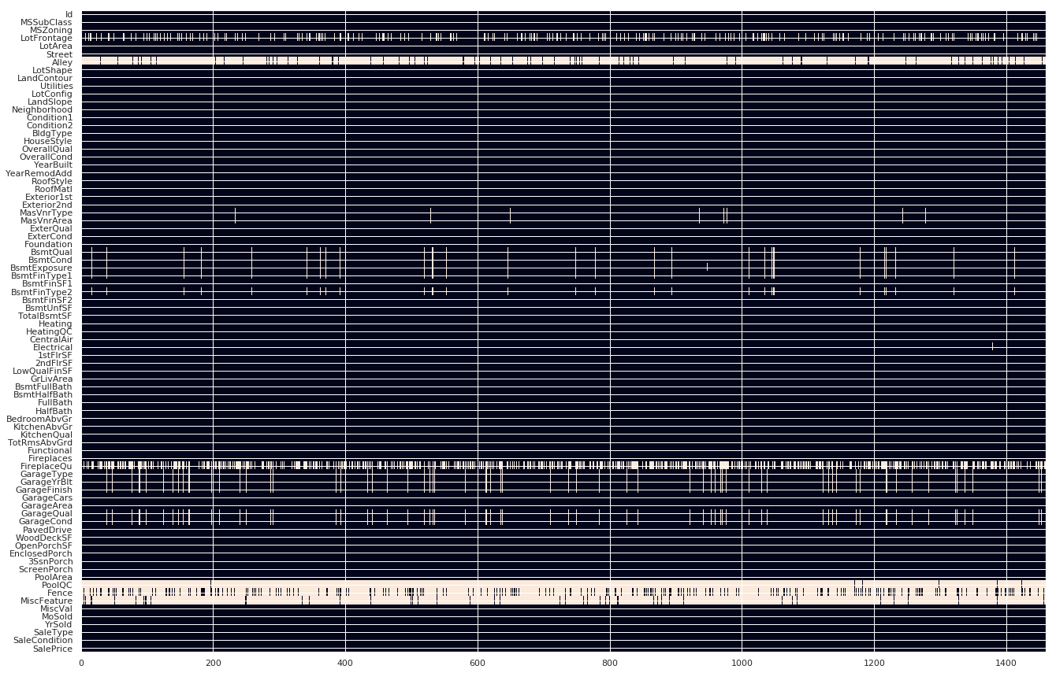Click the HeatingQC label
1056x673 pixels.
[x=51, y=331]
